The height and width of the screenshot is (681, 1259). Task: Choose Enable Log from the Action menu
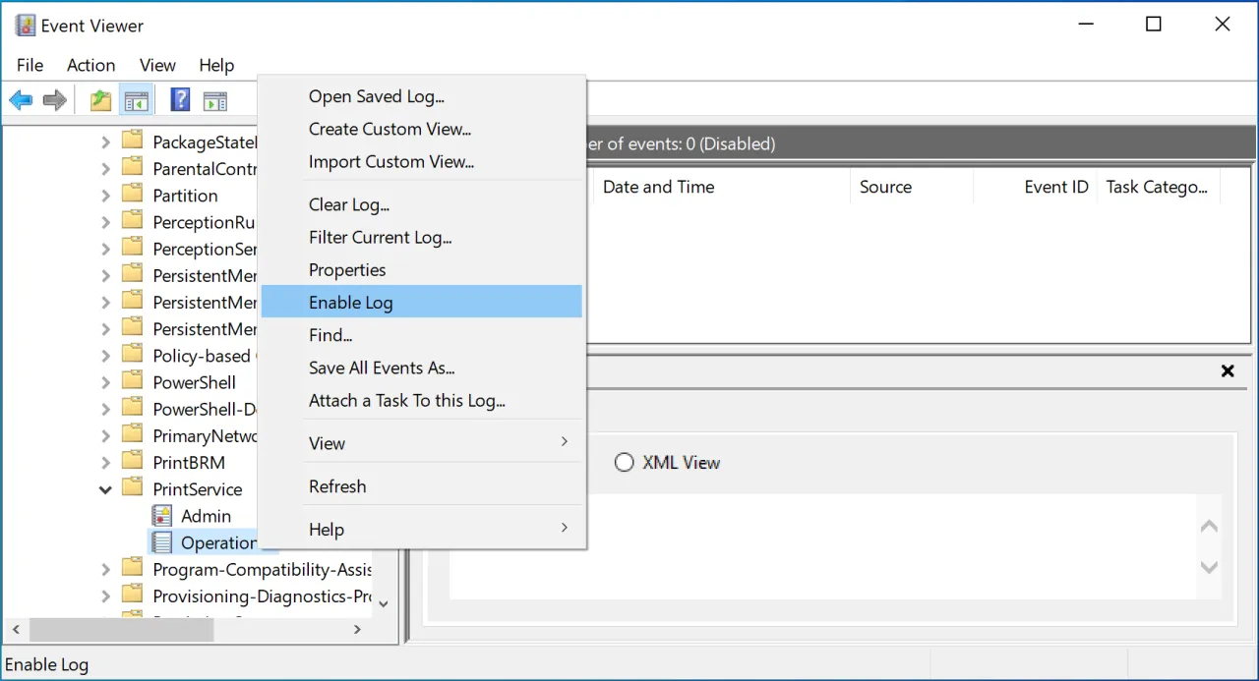click(351, 303)
